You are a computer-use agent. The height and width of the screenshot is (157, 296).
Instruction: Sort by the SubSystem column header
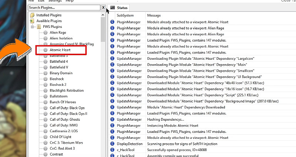tap(125, 16)
